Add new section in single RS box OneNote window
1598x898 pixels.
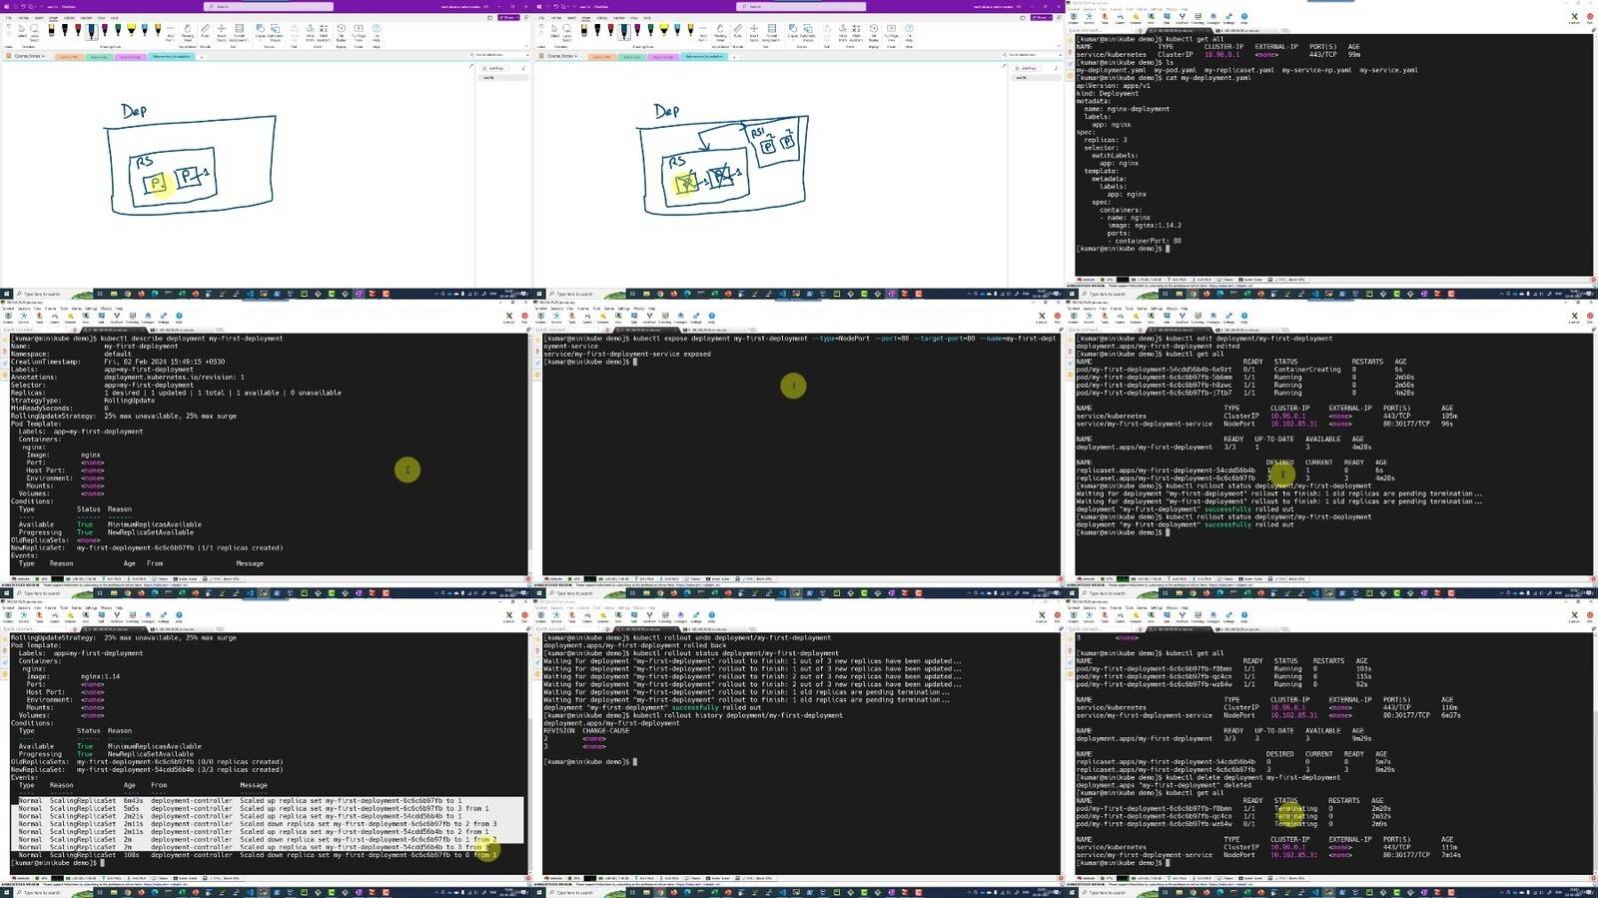(x=202, y=57)
